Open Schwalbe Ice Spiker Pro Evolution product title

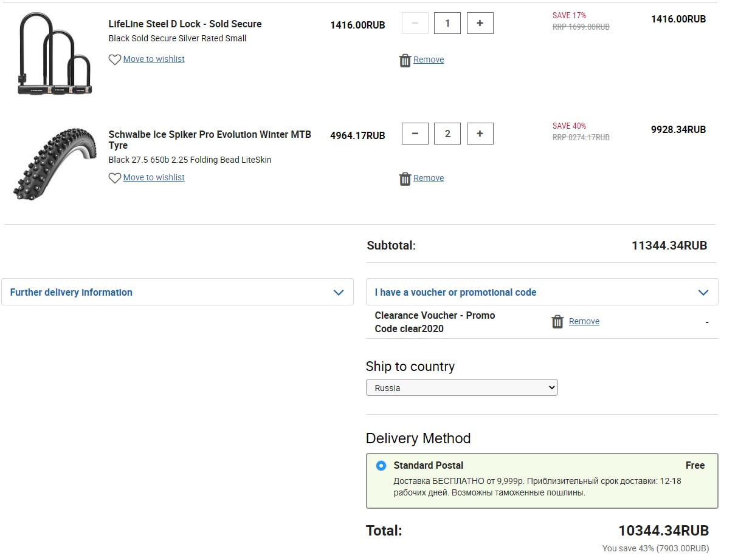click(210, 140)
